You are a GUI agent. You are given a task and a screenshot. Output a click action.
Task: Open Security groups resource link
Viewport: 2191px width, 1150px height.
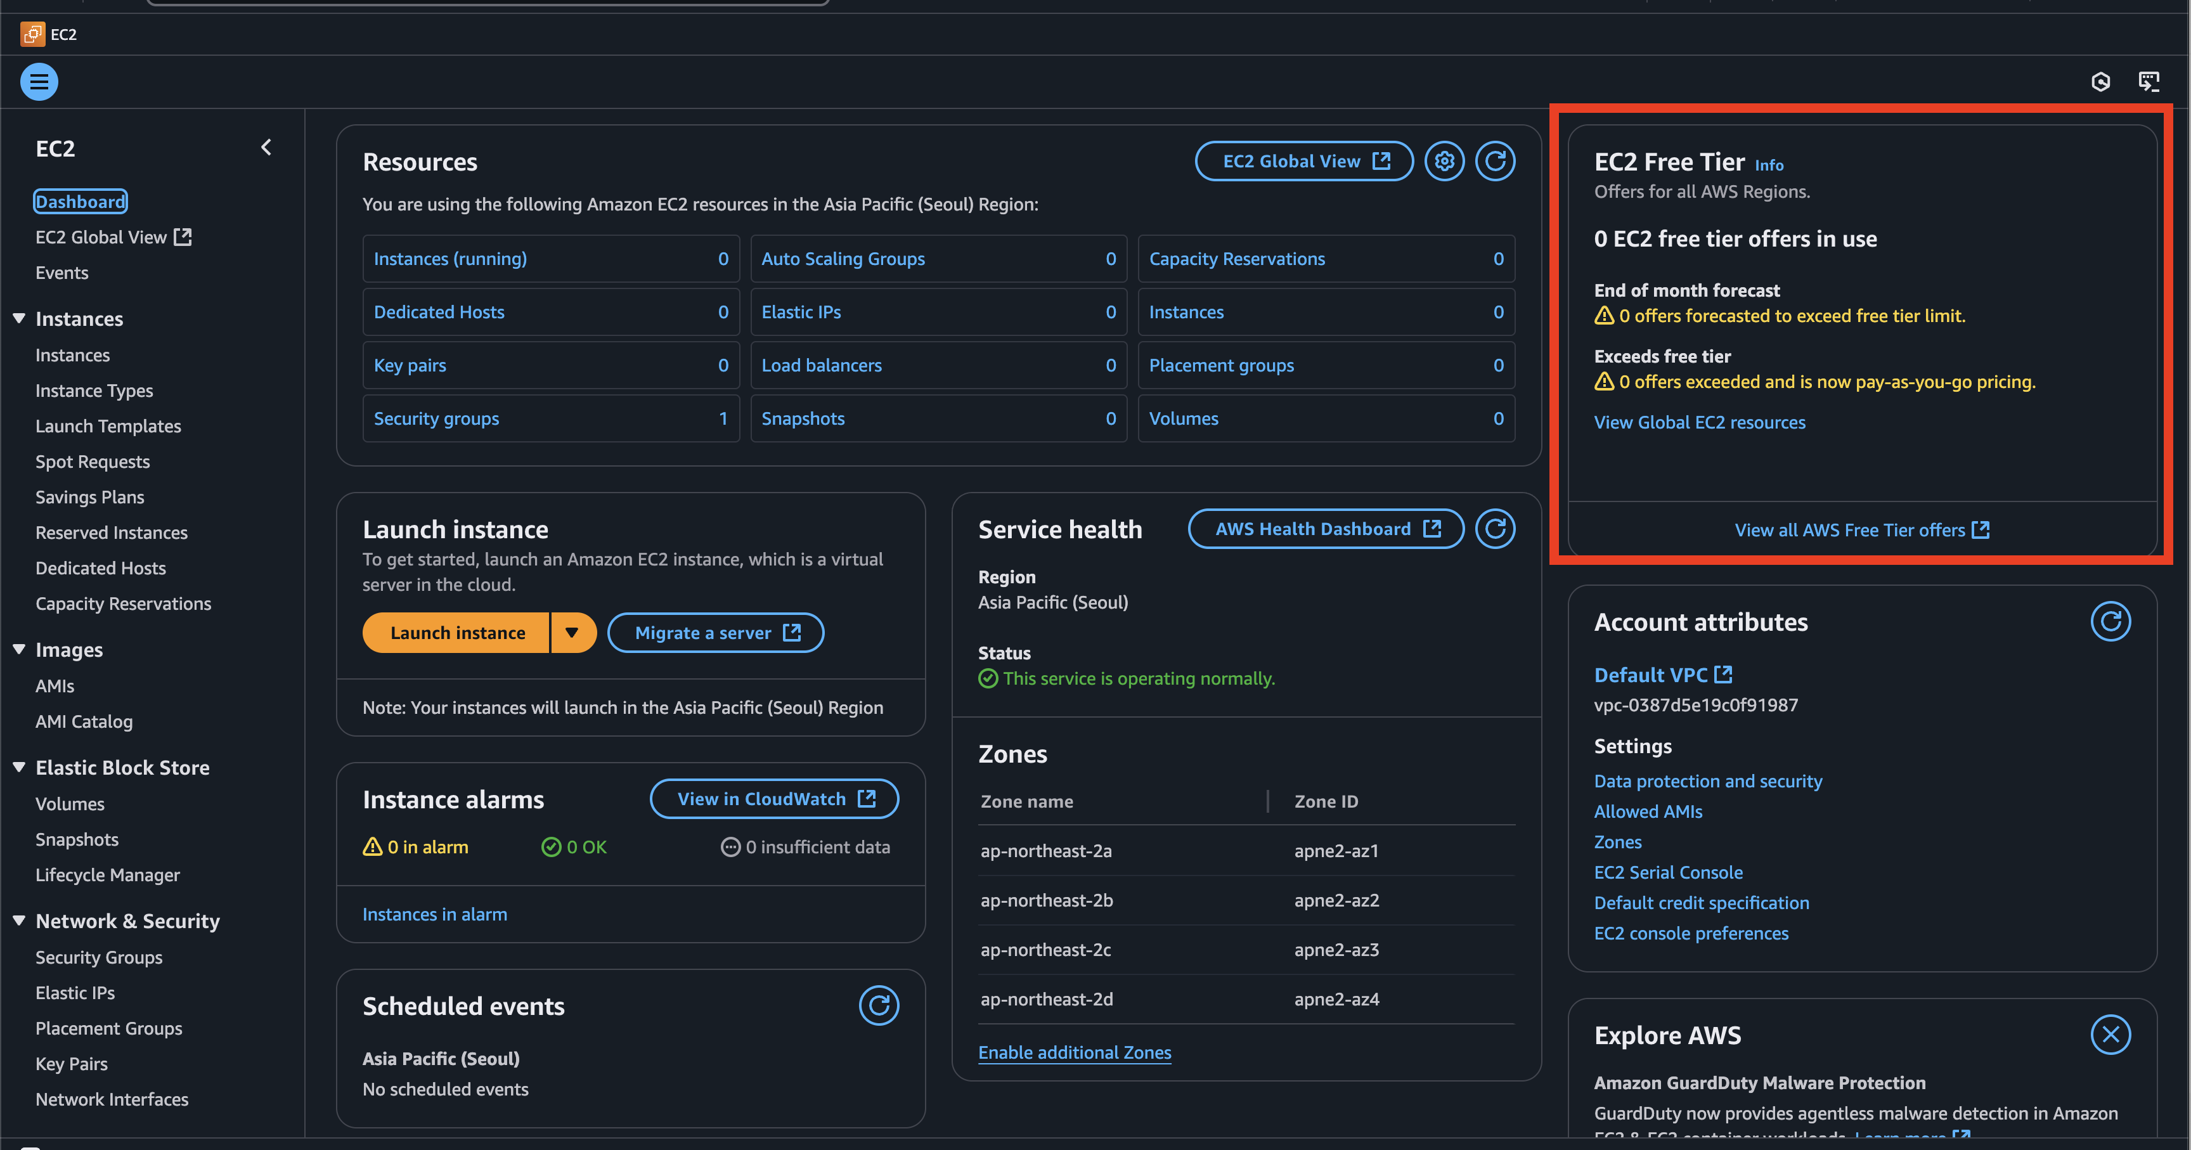coord(436,418)
